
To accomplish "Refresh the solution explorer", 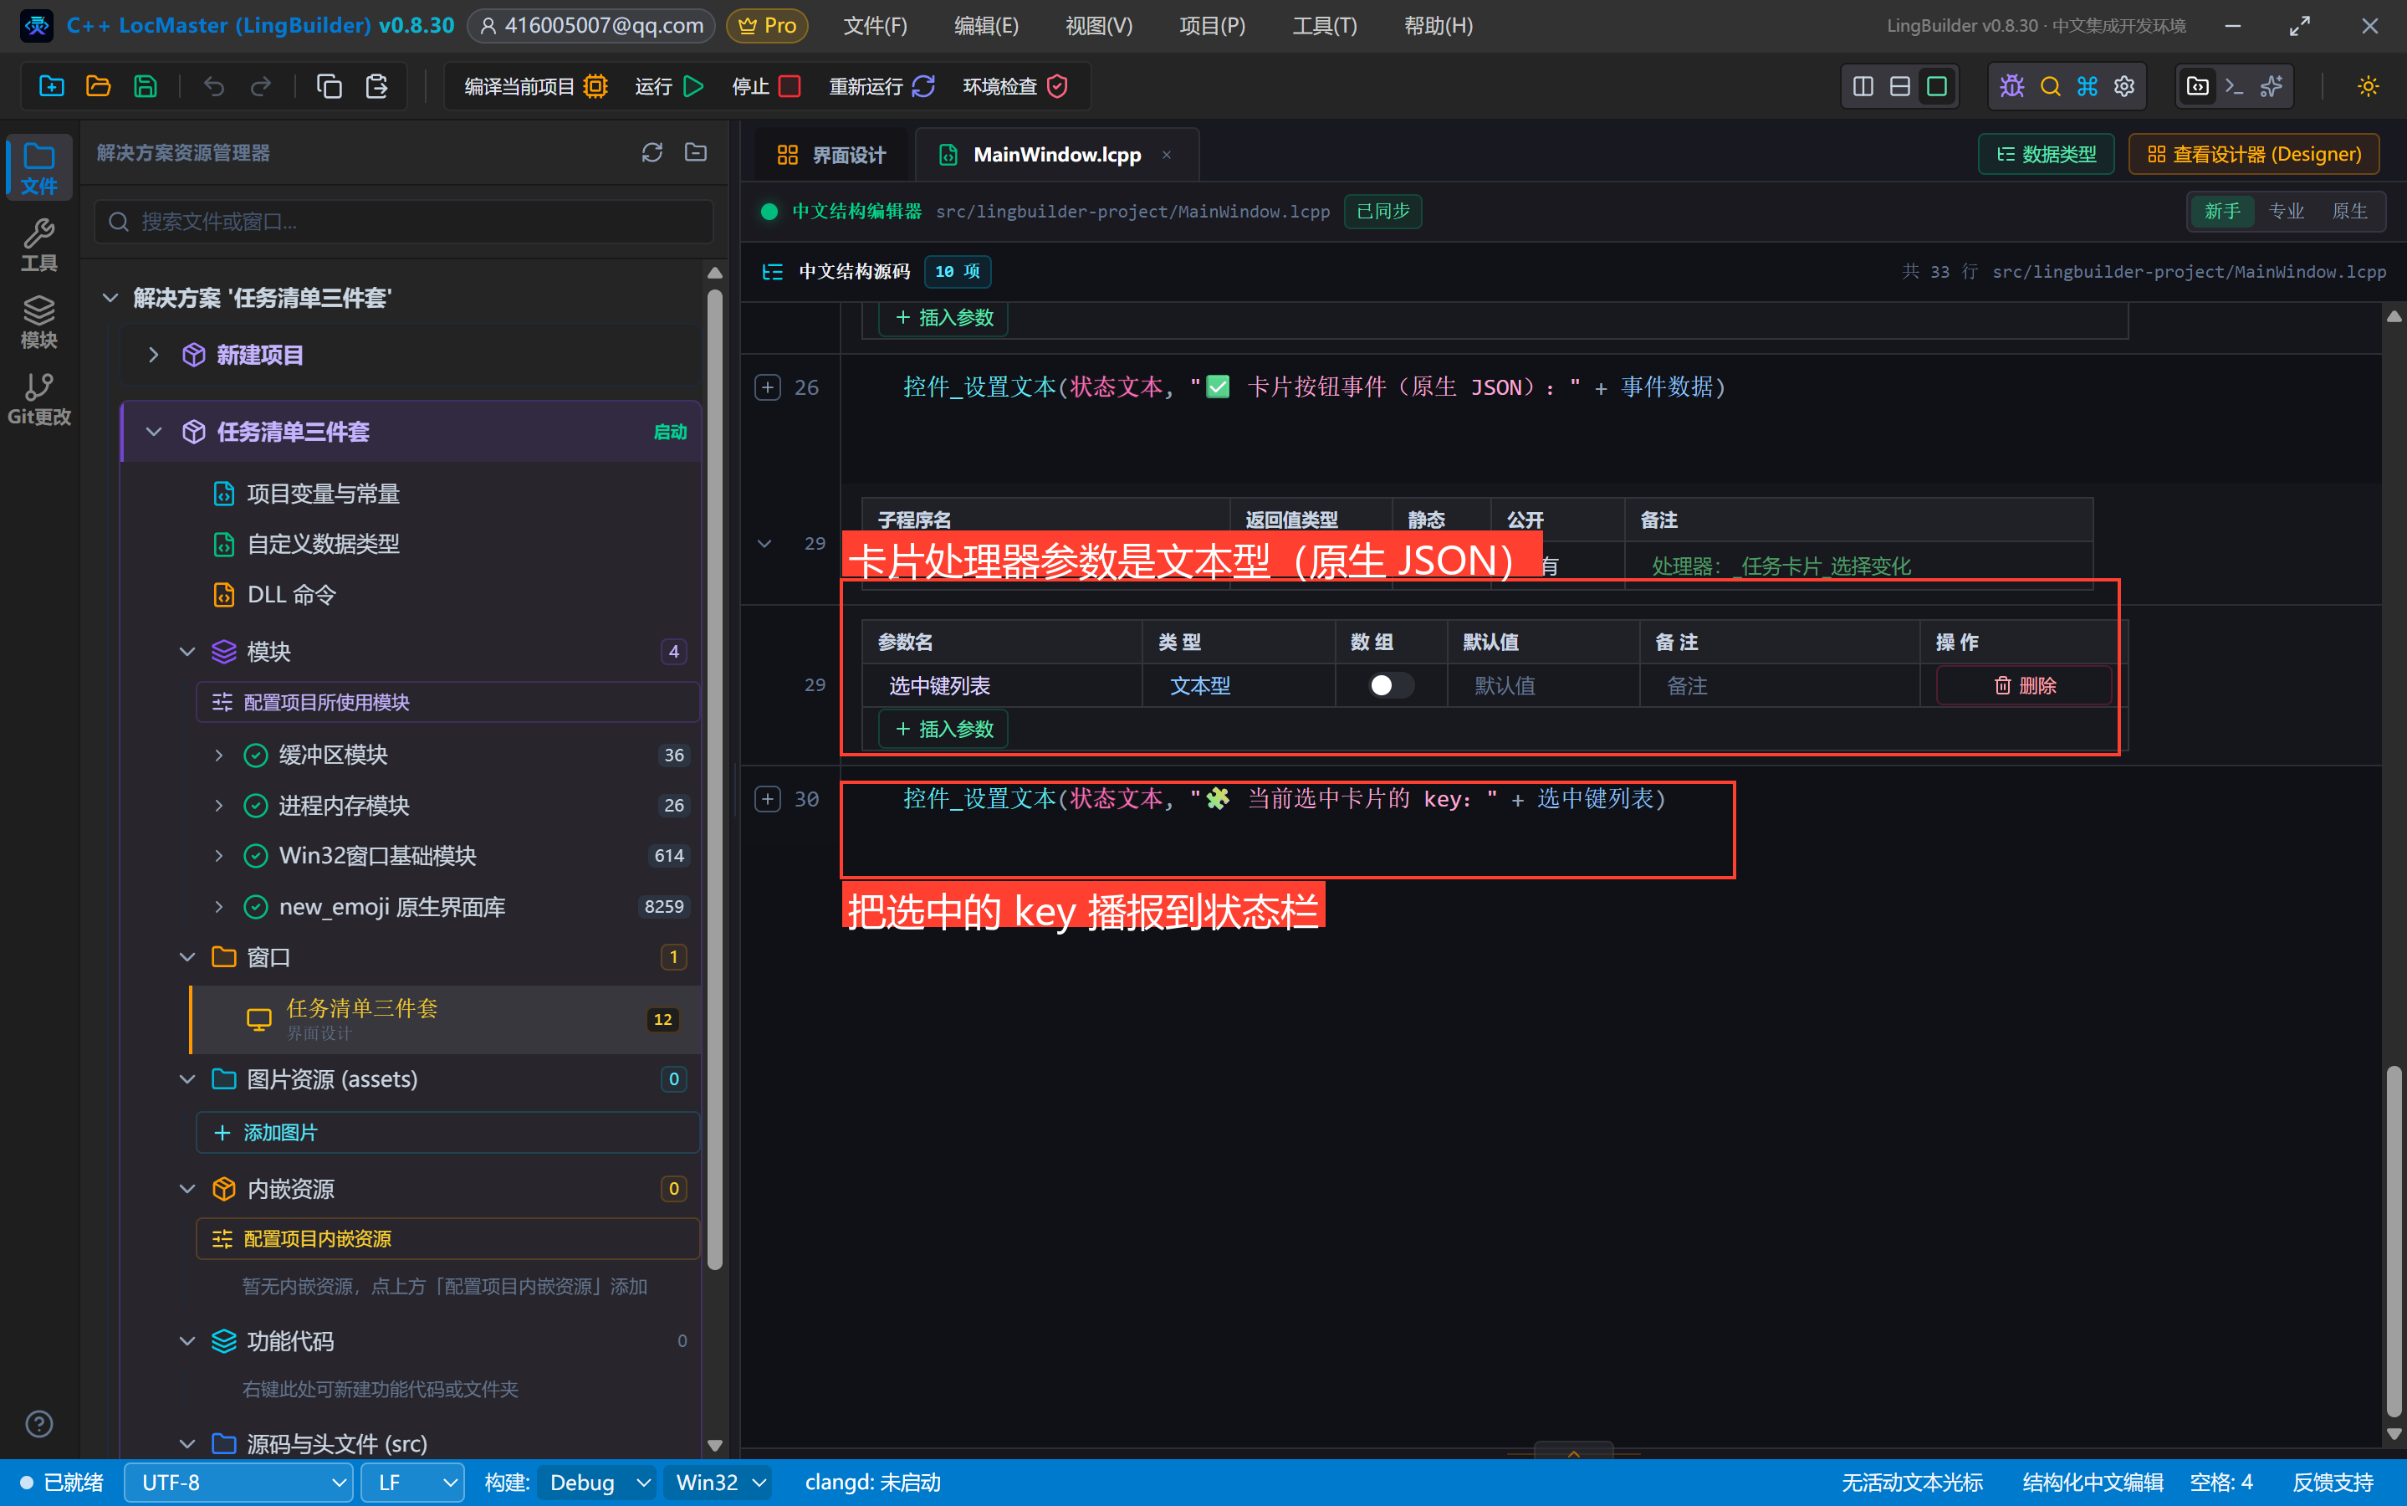I will 652,152.
